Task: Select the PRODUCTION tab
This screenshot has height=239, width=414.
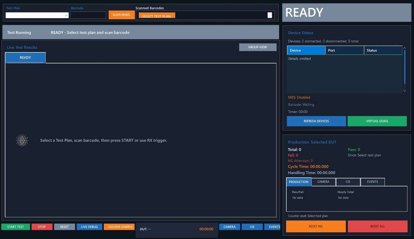Action: click(299, 182)
